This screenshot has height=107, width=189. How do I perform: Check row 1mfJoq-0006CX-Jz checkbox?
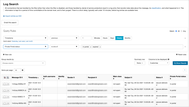[5, 90]
